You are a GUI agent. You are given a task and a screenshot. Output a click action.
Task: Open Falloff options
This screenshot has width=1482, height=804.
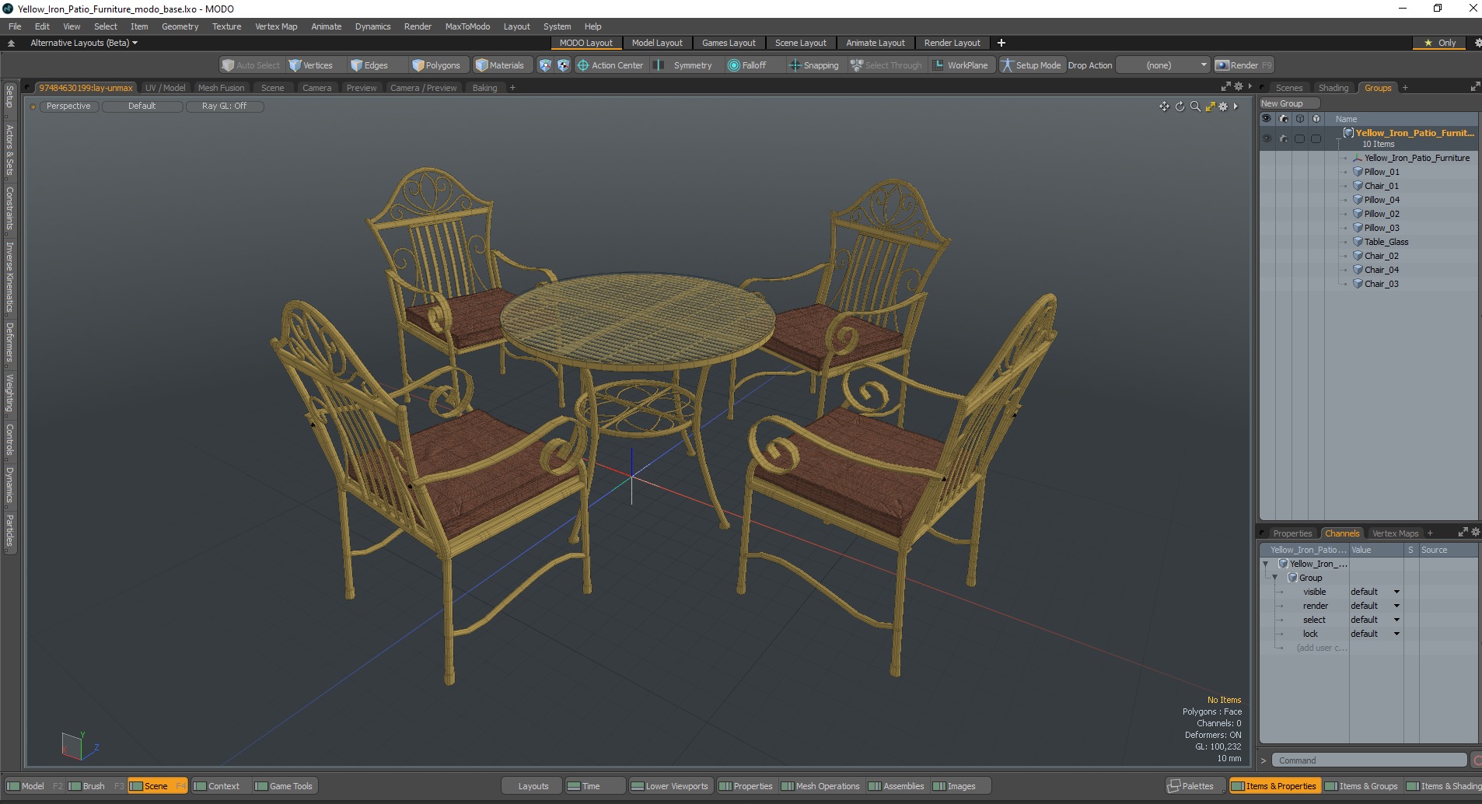pos(747,65)
